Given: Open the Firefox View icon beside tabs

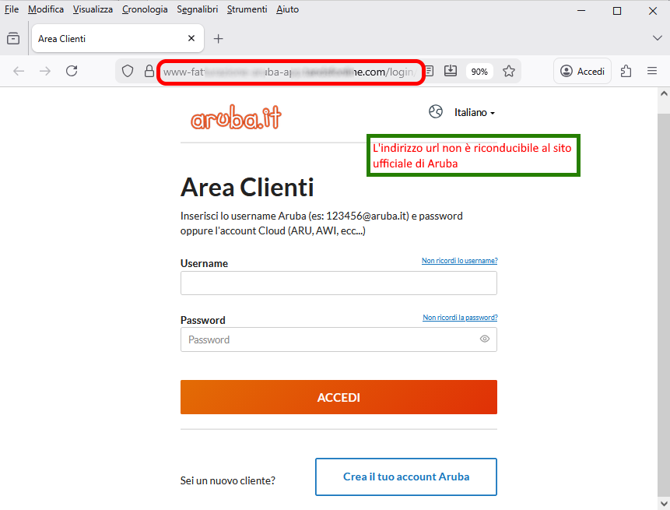Looking at the screenshot, I should pos(13,38).
